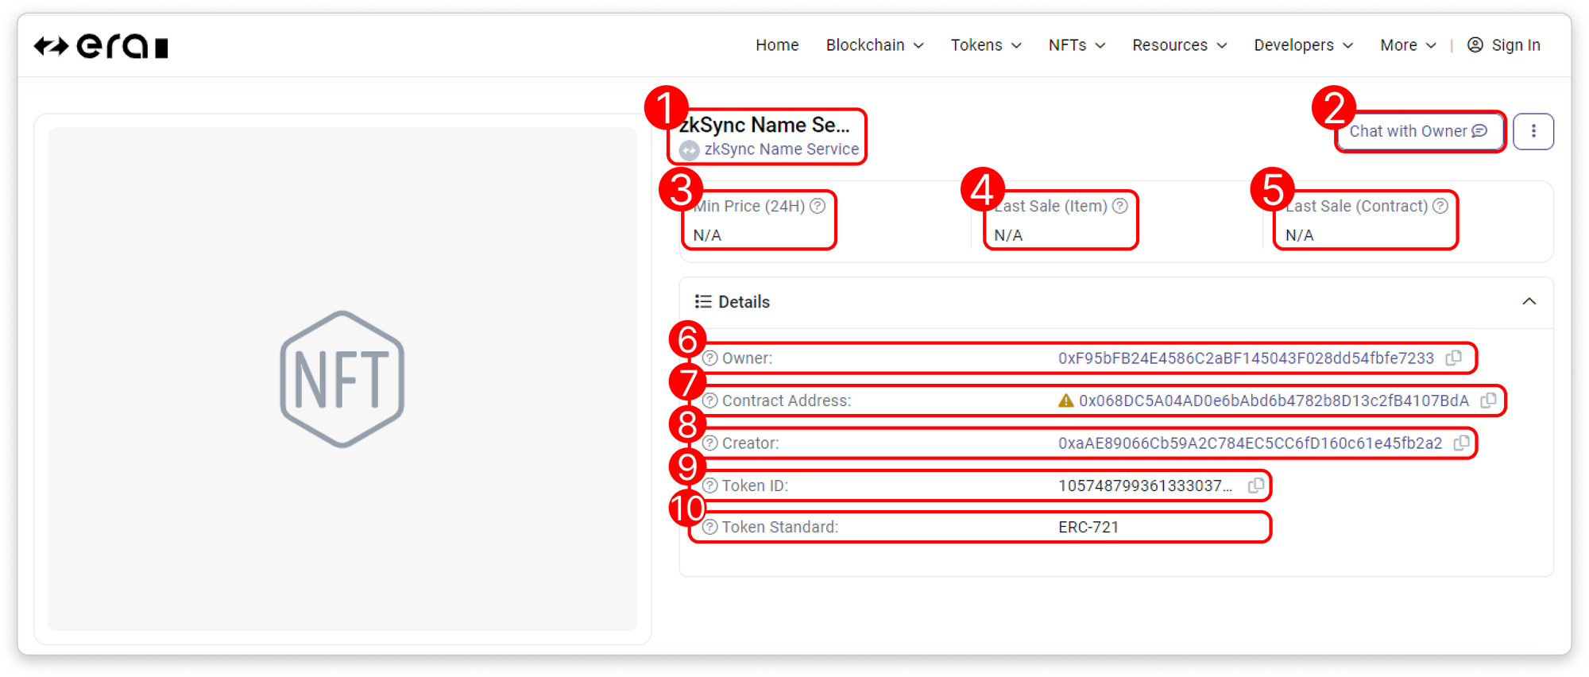Click the Chat with Owner button
Screen dimensions: 1589x677
point(1418,132)
